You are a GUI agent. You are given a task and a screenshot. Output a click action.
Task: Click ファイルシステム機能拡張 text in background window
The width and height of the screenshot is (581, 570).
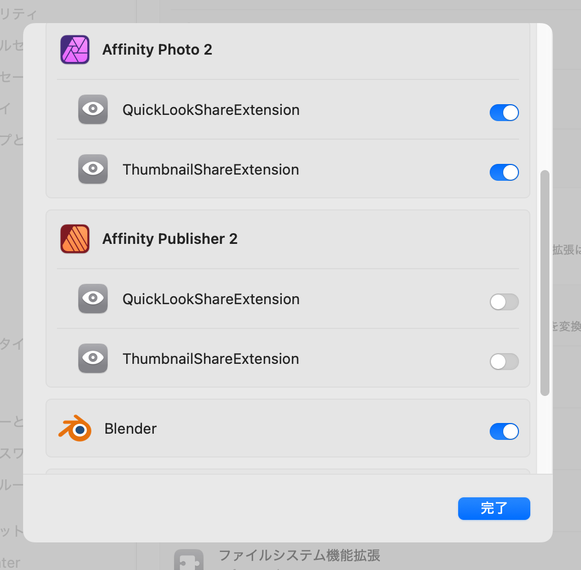click(x=299, y=555)
